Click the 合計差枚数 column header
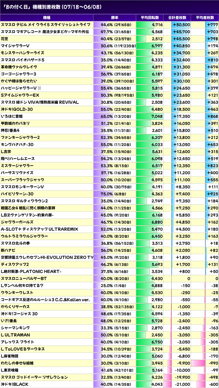219x388 pixels. (x=177, y=18)
